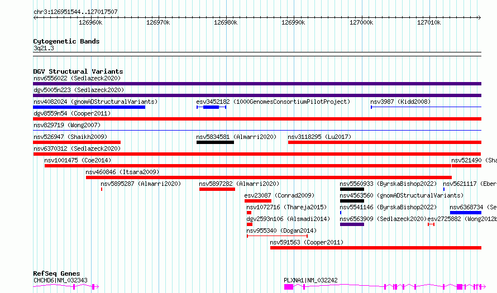497x293 pixels.
Task: Open the nsv460846 (Itsara2009) variant
Action: pos(122,172)
